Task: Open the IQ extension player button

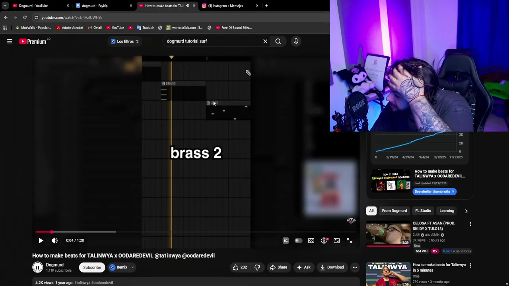Action: (x=286, y=240)
